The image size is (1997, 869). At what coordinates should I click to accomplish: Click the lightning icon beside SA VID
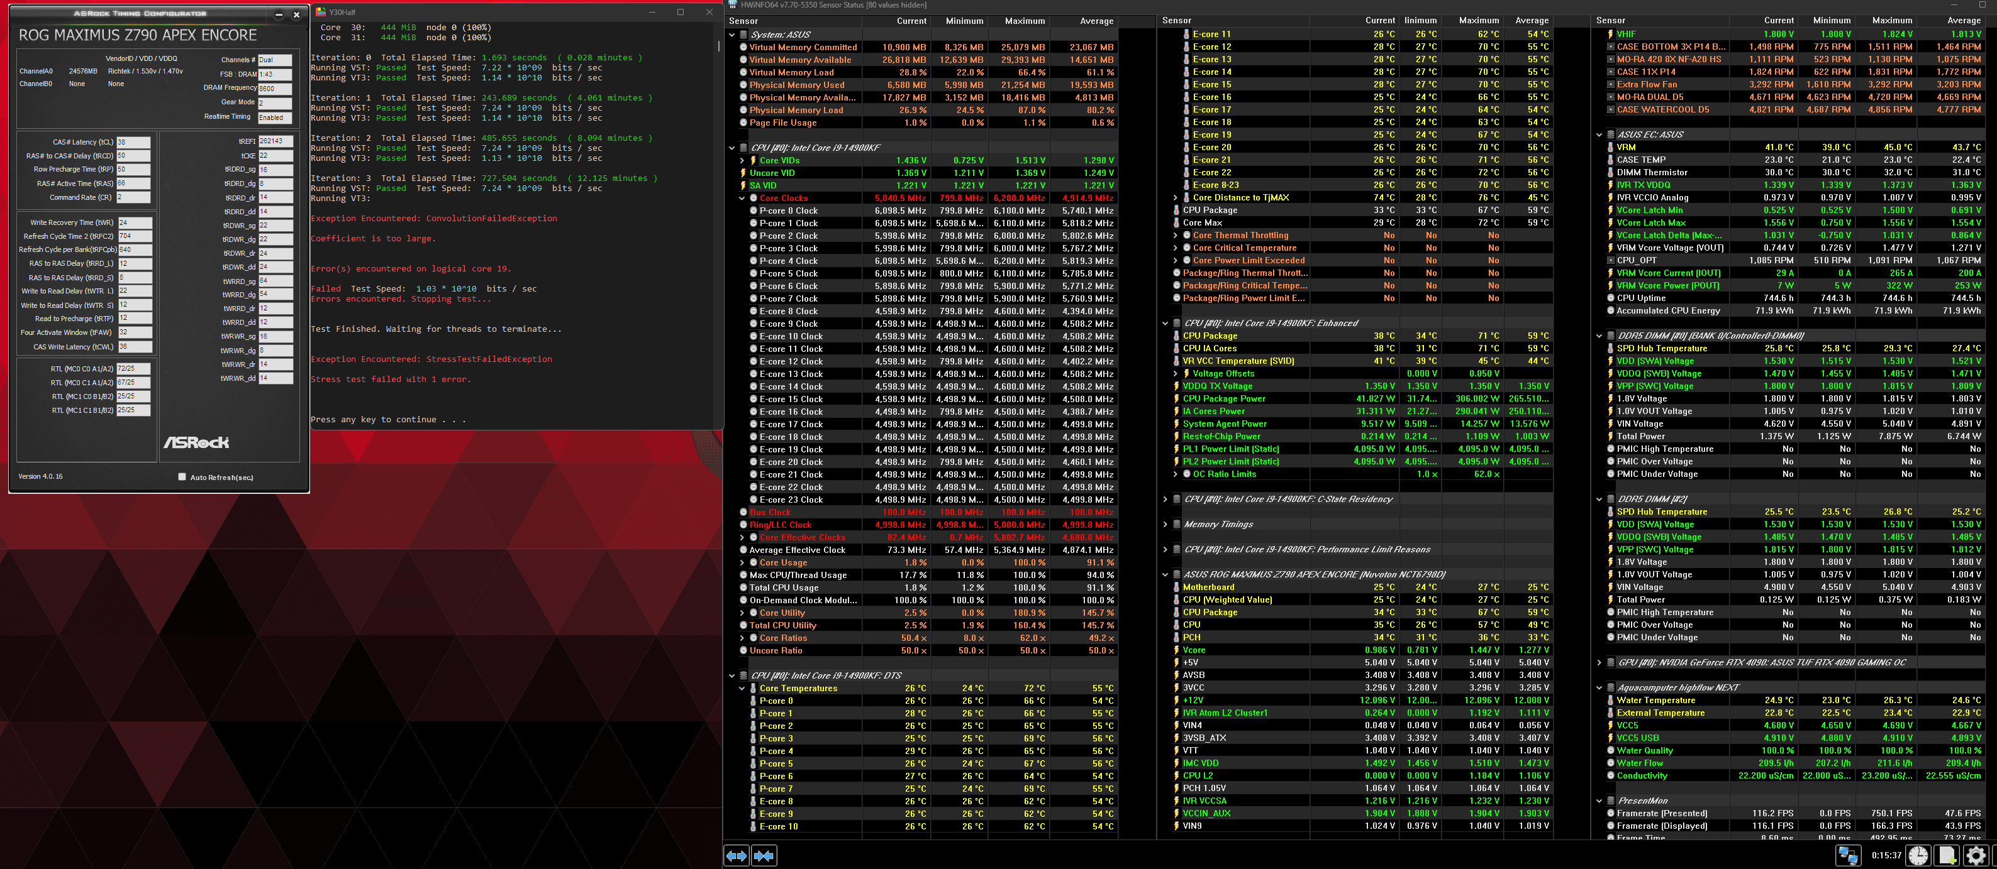click(743, 185)
